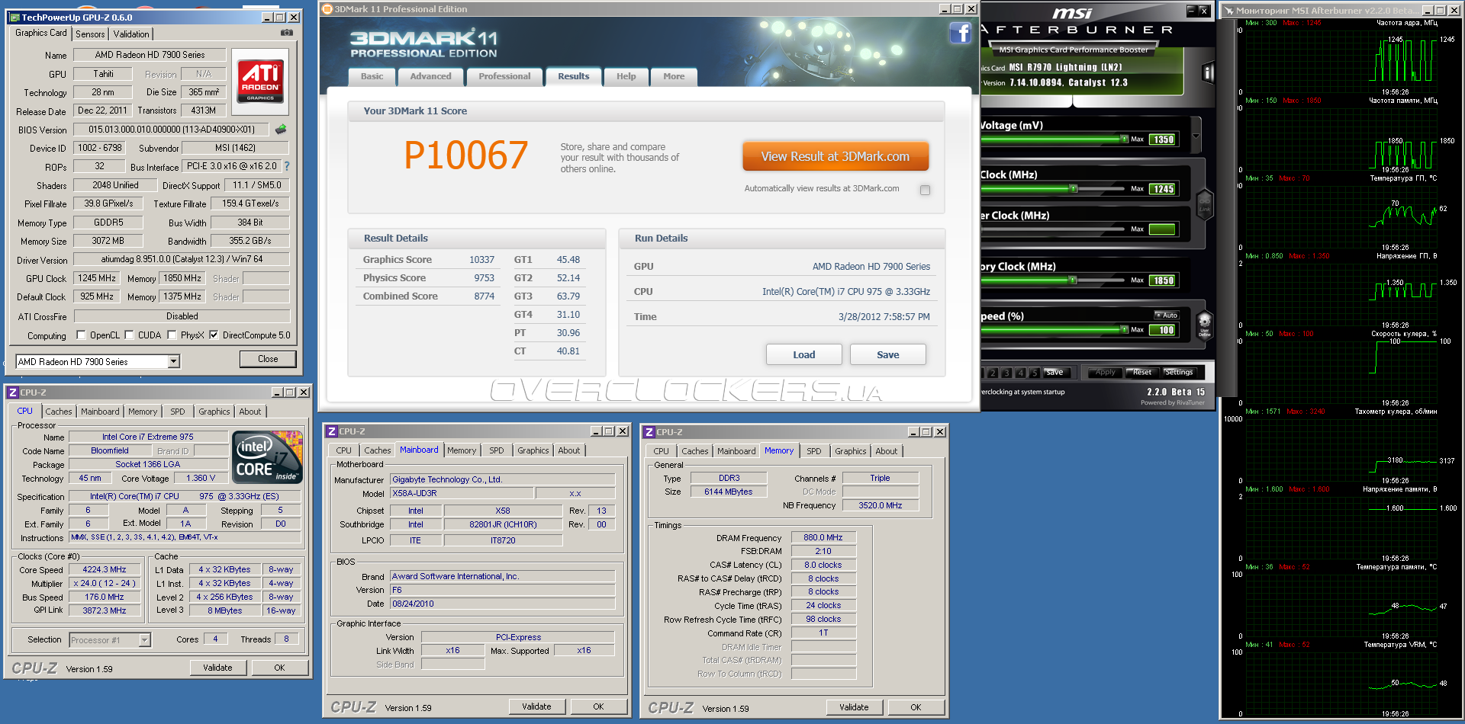Open the SPD tab in CPU-Z Memory window
Image resolution: width=1465 pixels, height=724 pixels.
[814, 451]
